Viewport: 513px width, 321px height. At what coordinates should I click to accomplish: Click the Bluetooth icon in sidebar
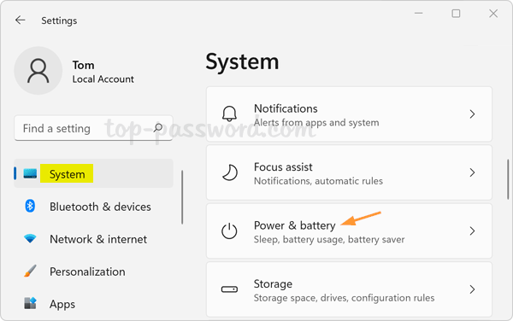click(x=30, y=206)
